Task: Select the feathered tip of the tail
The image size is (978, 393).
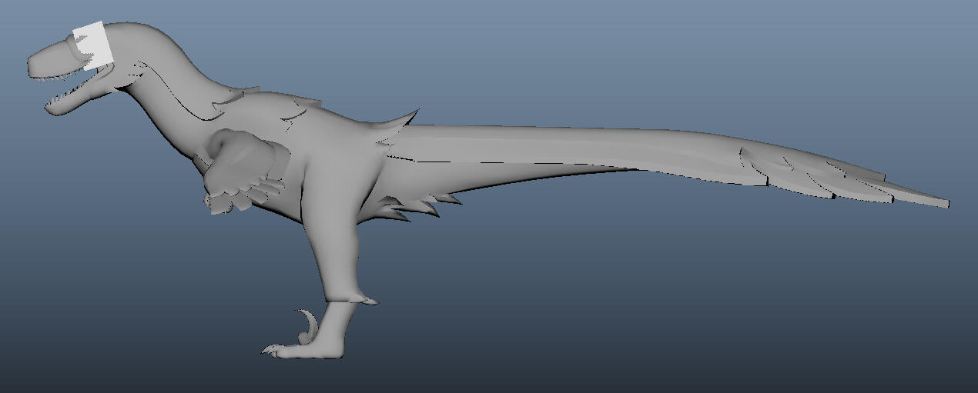Action: tap(845, 175)
